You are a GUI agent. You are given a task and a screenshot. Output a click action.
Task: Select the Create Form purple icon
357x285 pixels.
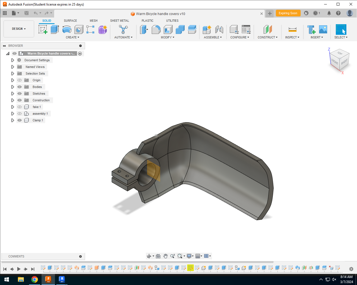(x=103, y=29)
